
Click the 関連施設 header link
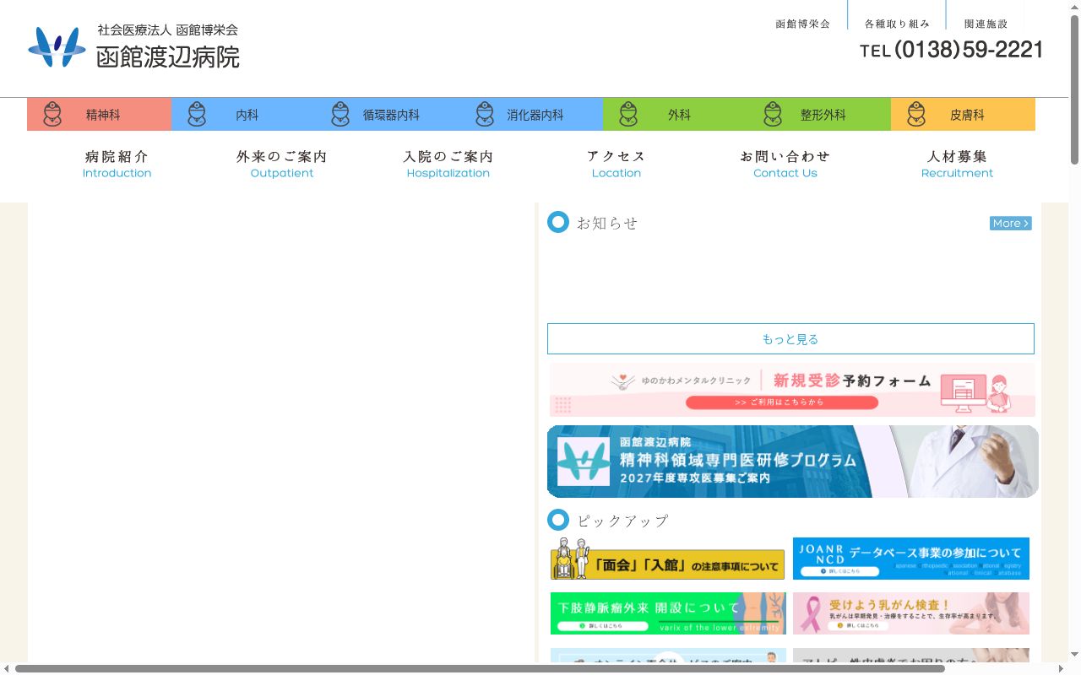coord(986,24)
